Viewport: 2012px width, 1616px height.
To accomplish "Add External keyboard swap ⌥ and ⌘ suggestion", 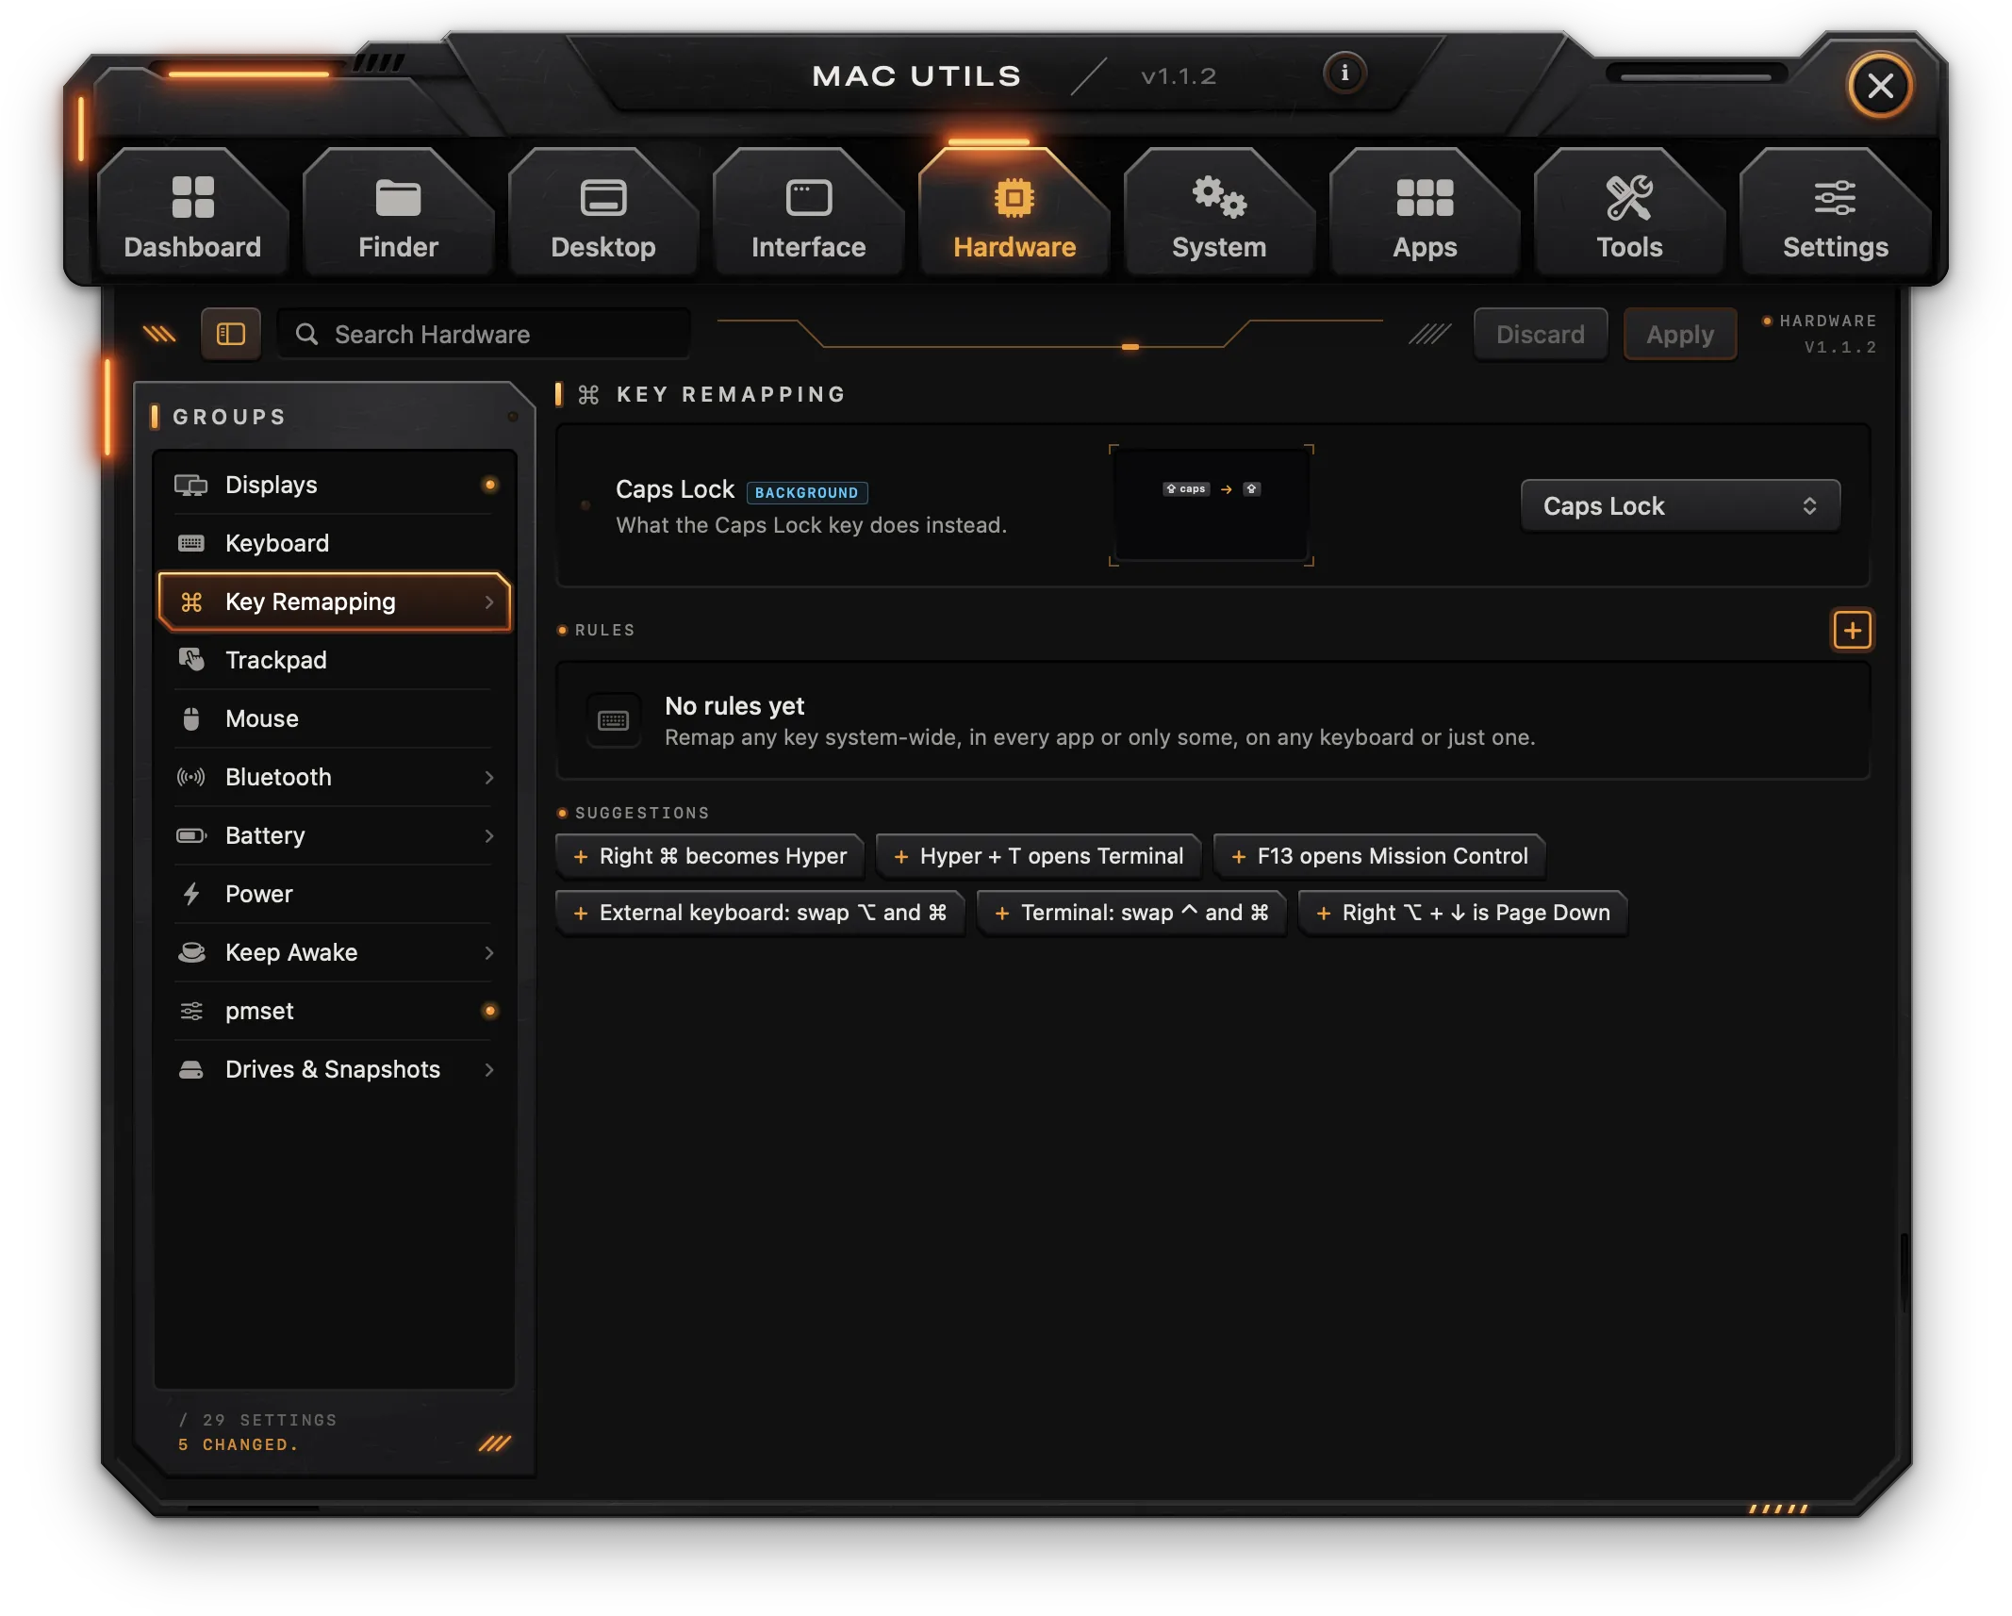I will pyautogui.click(x=760, y=913).
